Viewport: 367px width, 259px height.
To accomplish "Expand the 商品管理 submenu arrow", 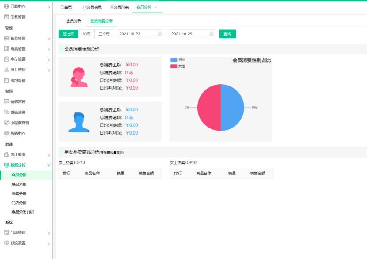I will [49, 49].
